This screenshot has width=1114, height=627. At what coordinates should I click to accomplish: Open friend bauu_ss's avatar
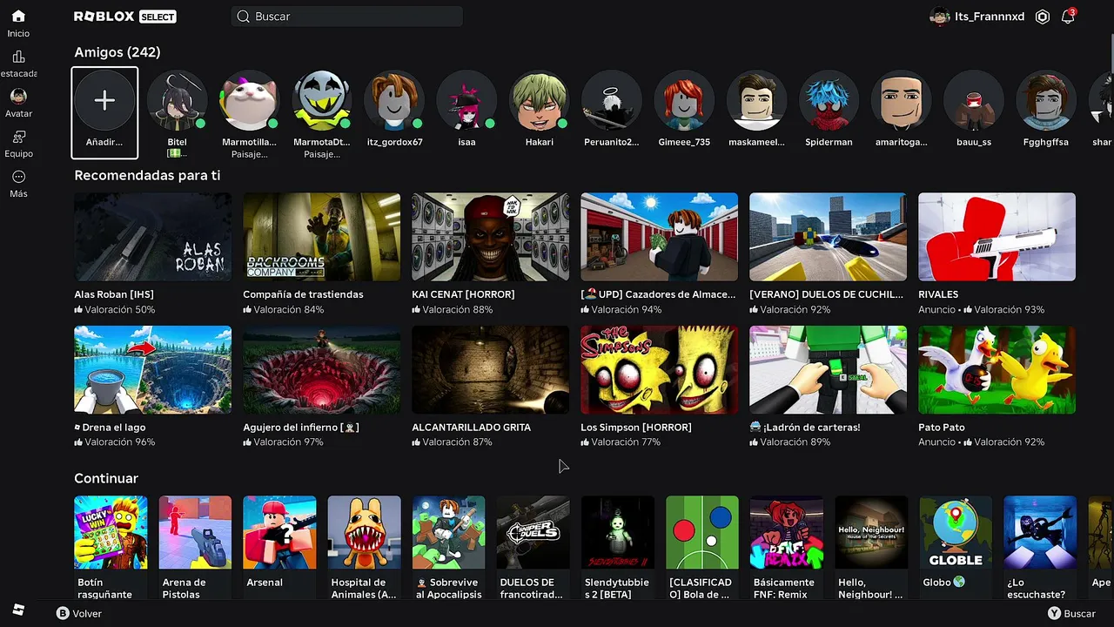coord(974,101)
